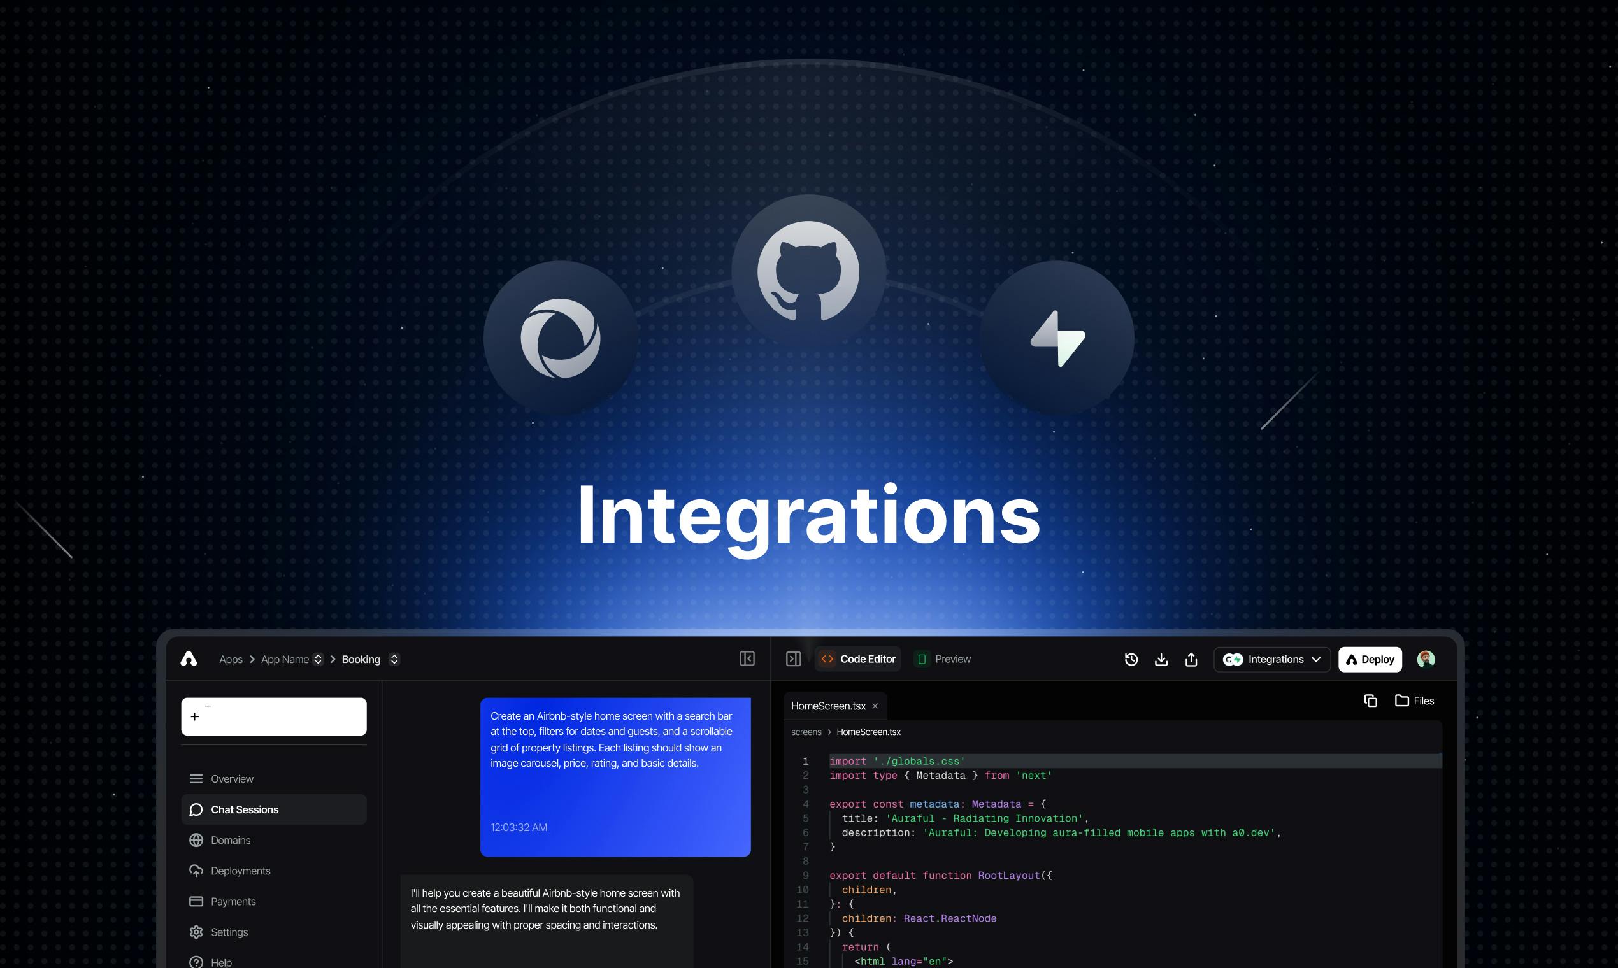Open Deployments in the sidebar
Screen dimensions: 1618x968
point(274,871)
